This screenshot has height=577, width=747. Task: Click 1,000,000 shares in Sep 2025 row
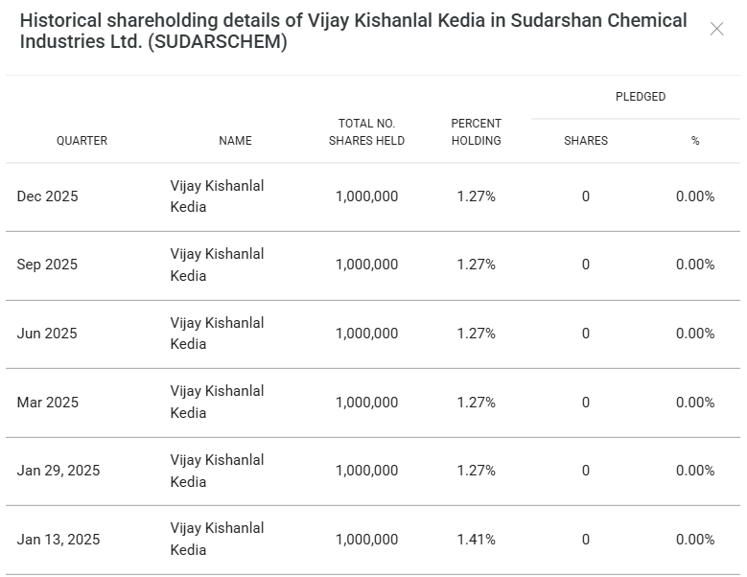[366, 265]
